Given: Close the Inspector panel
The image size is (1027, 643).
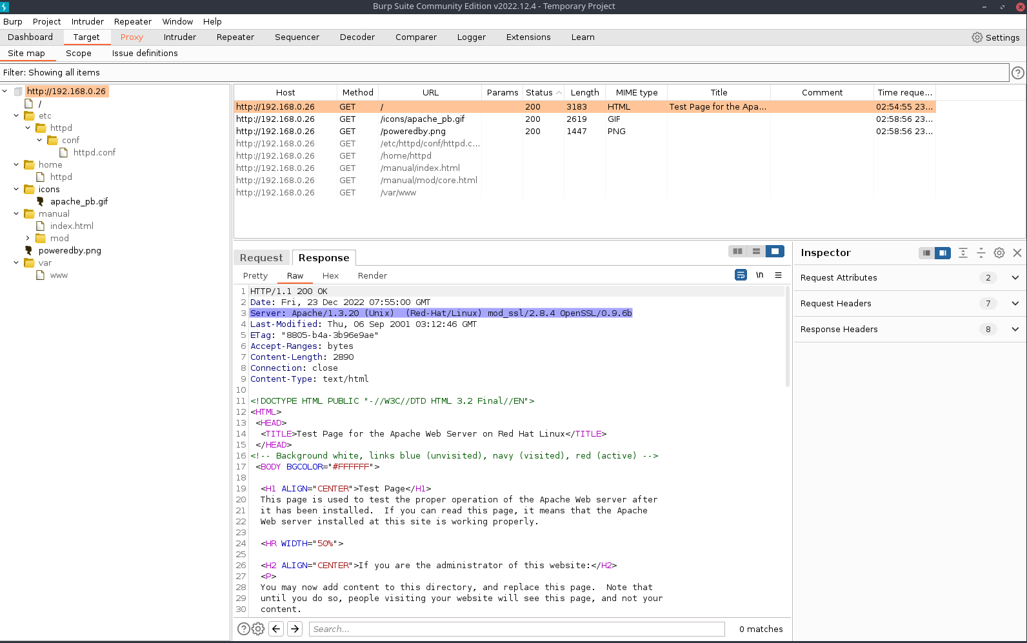Looking at the screenshot, I should click(x=1017, y=253).
